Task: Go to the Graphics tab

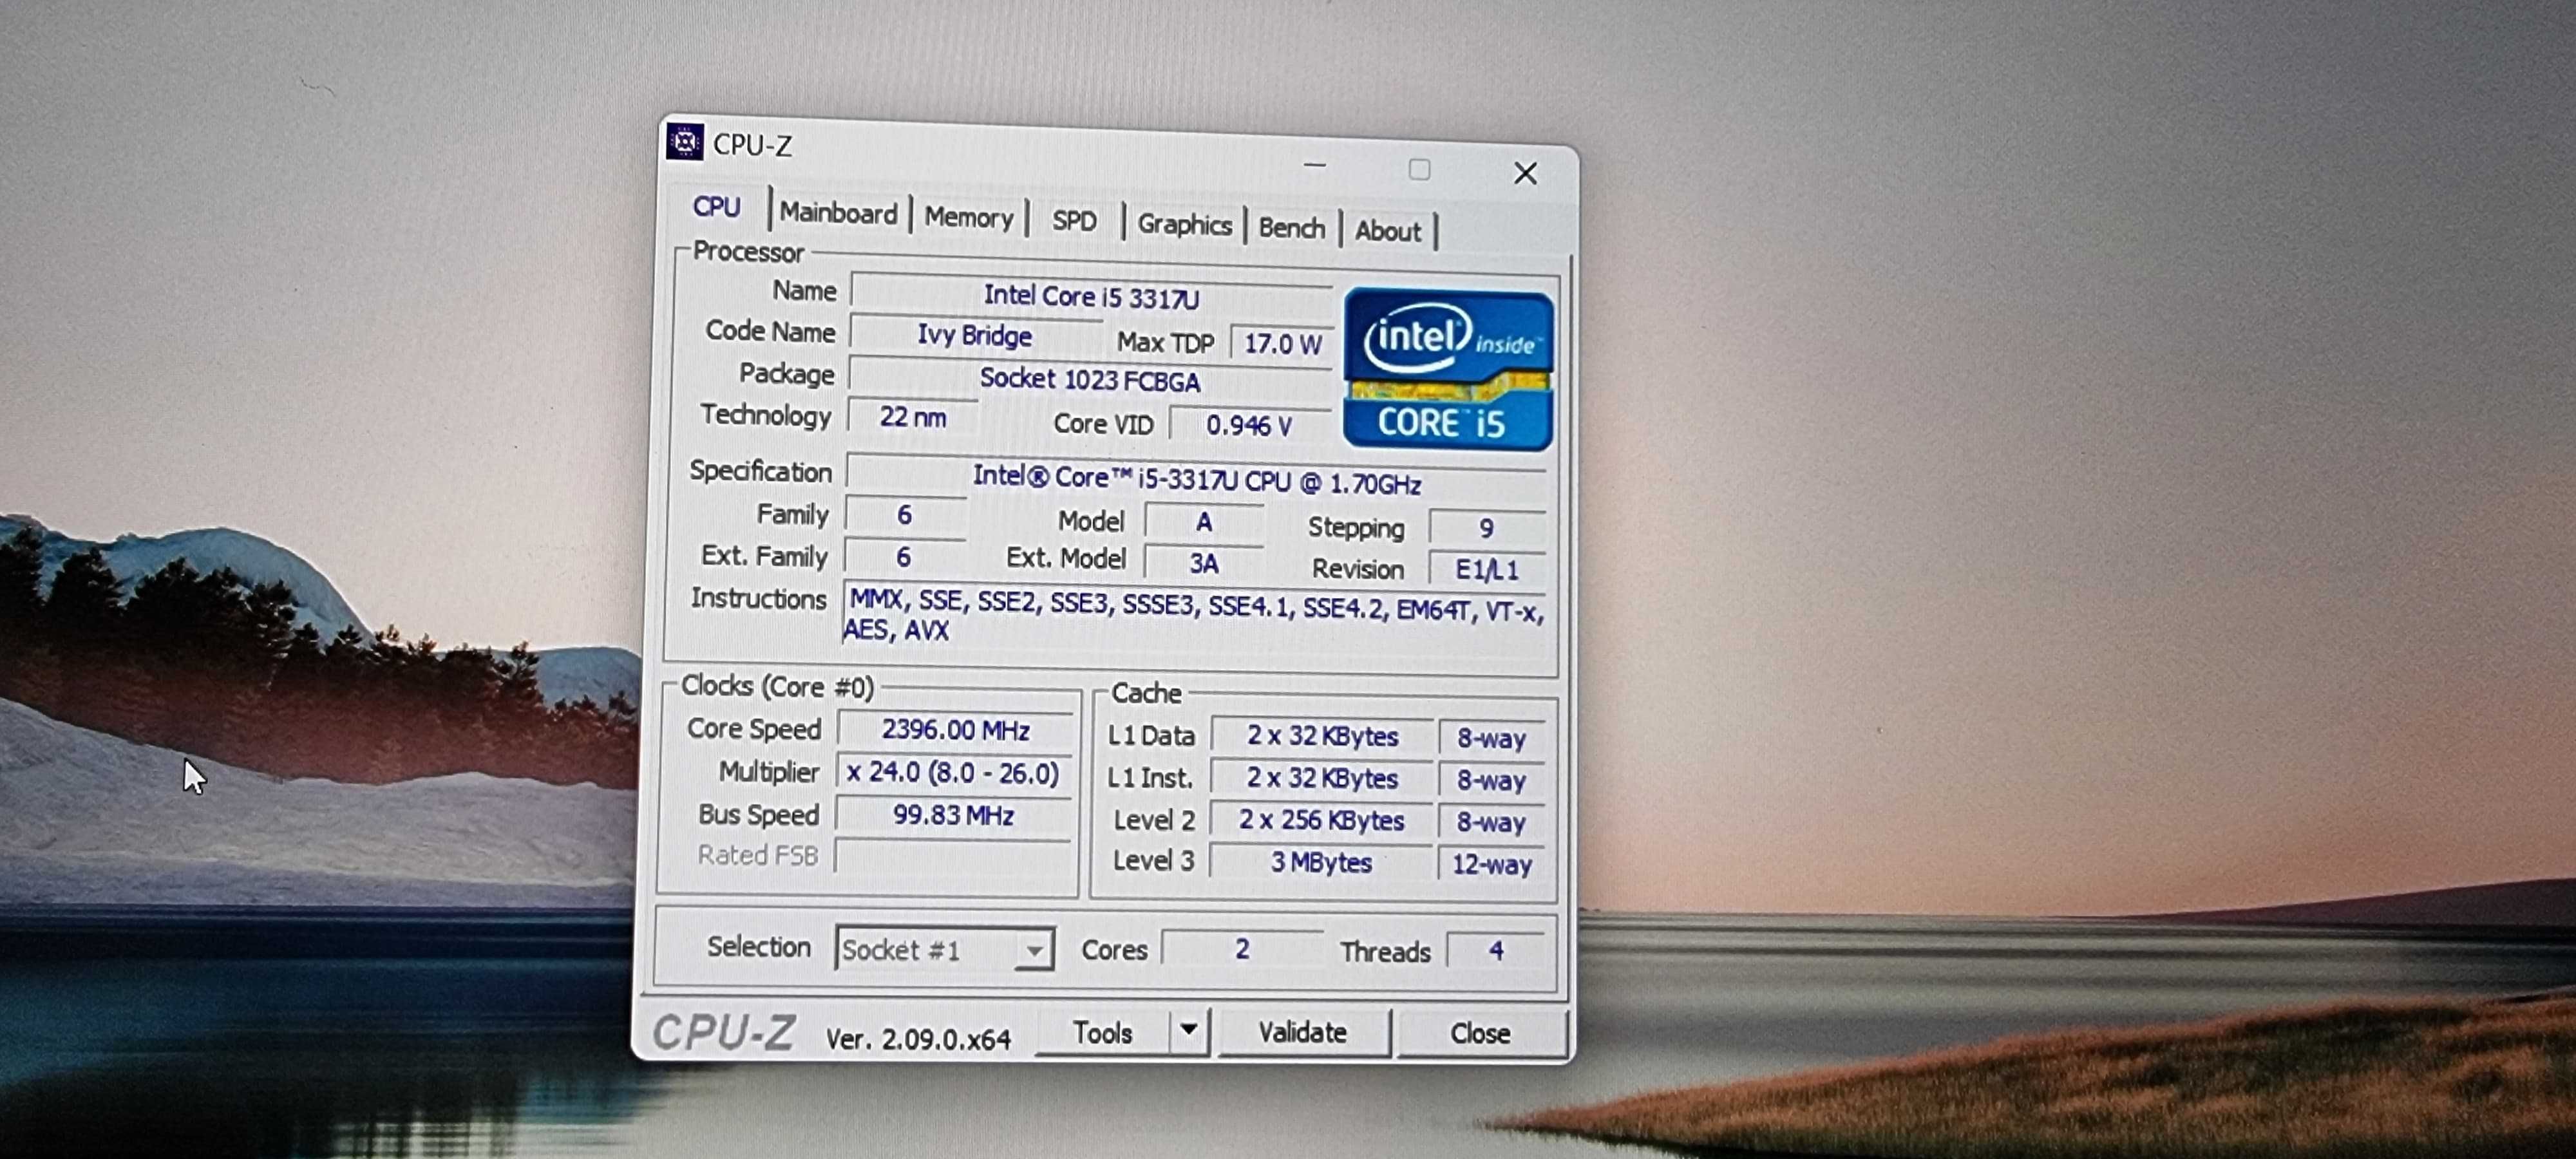Action: (x=1184, y=224)
